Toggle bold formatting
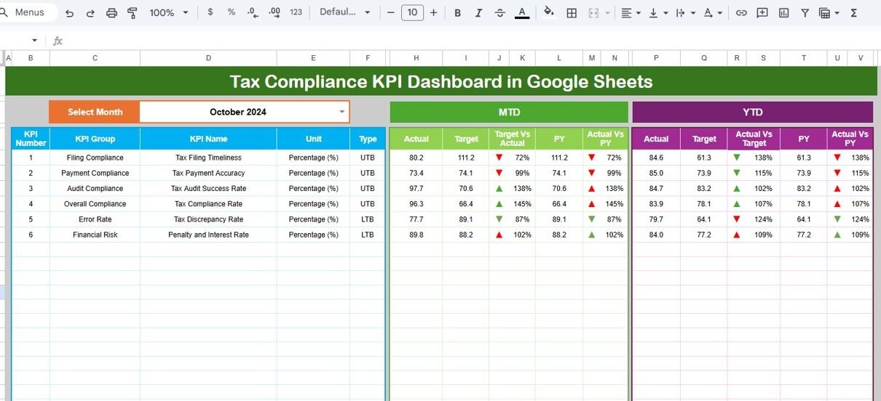Screen dimensions: 881x401 tap(457, 13)
